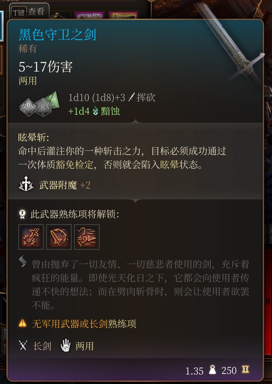Click the item title 黑色守卫之剑
Image resolution: width=272 pixels, height=384 pixels.
click(x=57, y=35)
